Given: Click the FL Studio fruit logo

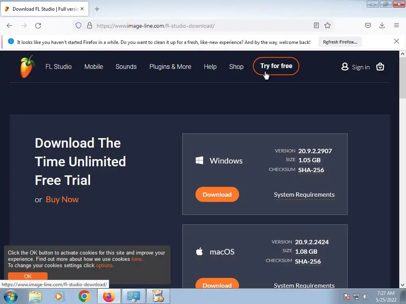Looking at the screenshot, I should [27, 66].
